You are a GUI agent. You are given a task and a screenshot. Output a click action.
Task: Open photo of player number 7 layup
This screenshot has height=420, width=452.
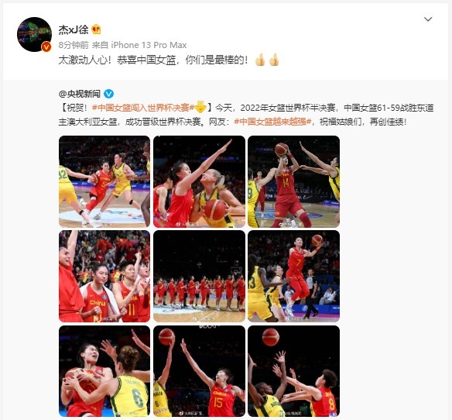293,276
